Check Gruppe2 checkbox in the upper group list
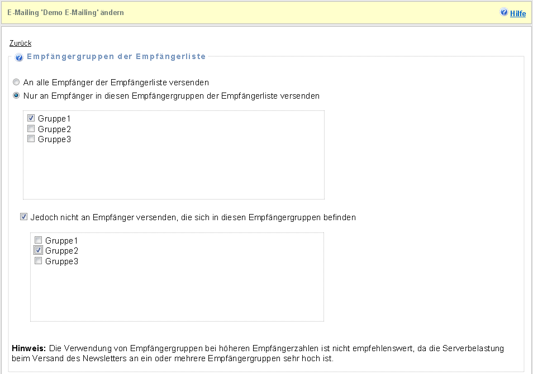 (31, 129)
